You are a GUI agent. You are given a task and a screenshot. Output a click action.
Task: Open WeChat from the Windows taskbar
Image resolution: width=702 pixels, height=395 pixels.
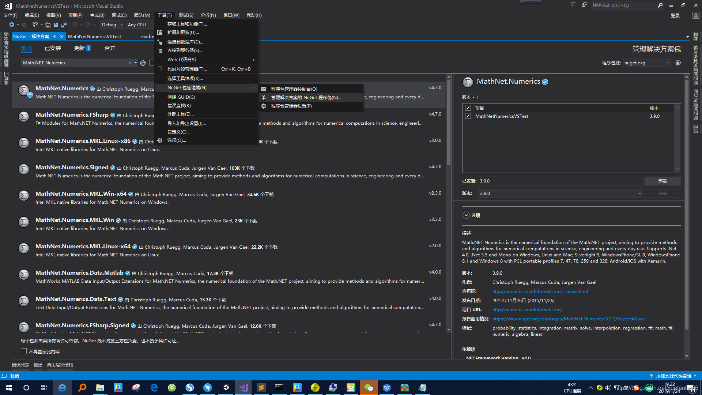(369, 388)
